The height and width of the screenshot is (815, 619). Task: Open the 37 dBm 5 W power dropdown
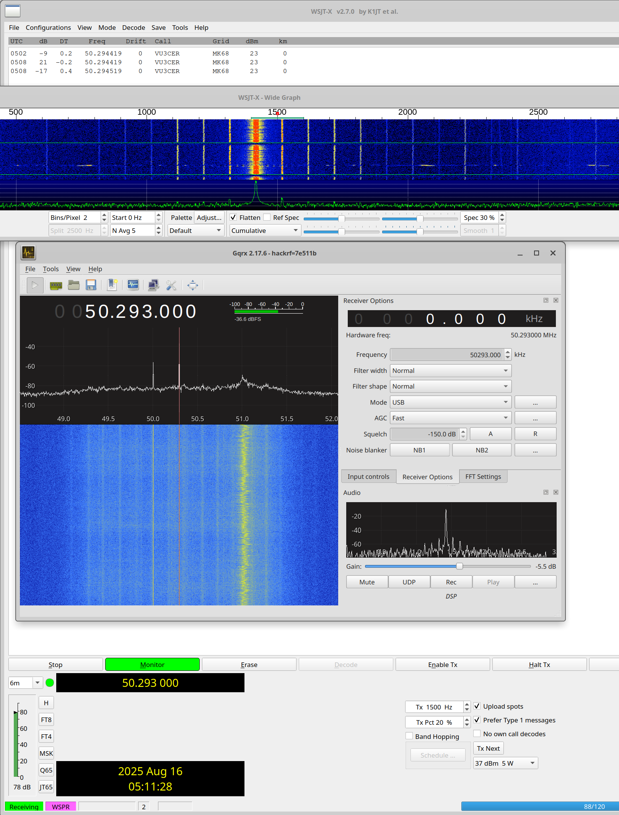point(505,763)
